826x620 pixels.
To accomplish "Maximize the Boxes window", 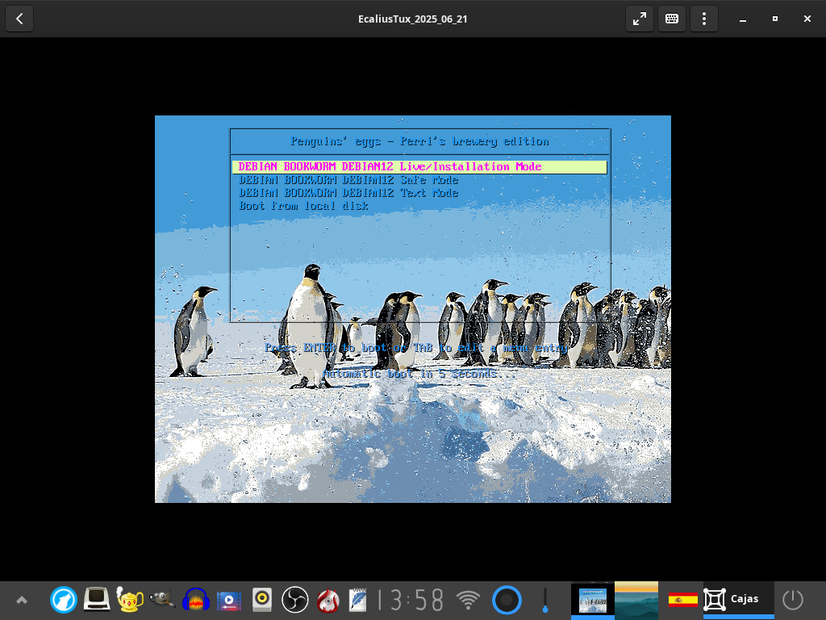I will pyautogui.click(x=775, y=19).
